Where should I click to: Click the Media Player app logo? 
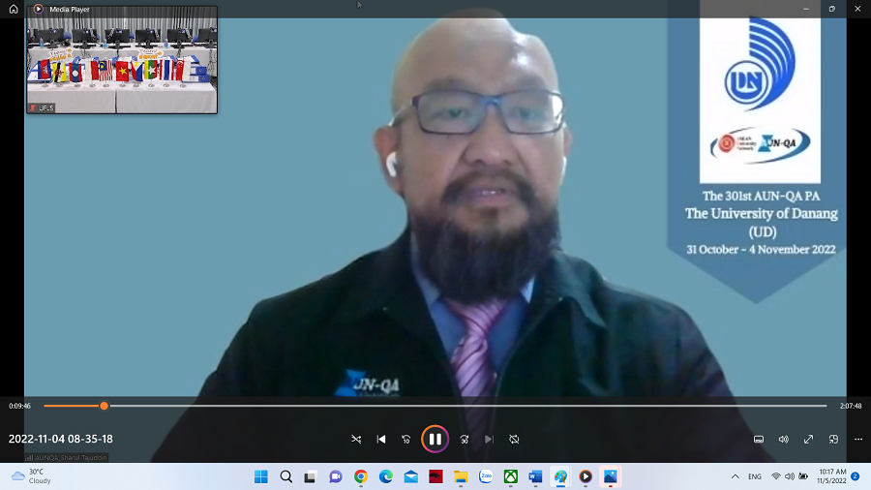39,9
